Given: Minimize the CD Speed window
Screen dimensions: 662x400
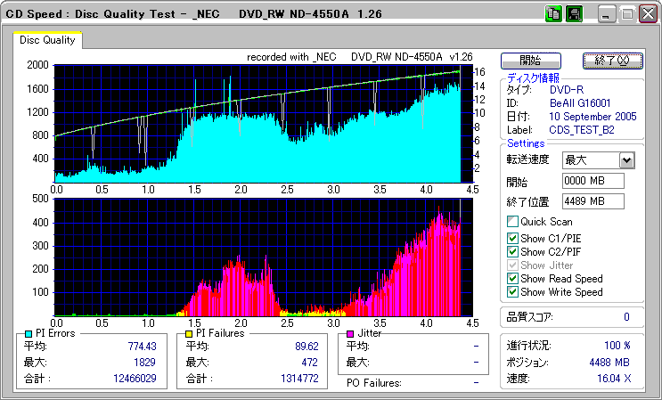Looking at the screenshot, I should [607, 15].
